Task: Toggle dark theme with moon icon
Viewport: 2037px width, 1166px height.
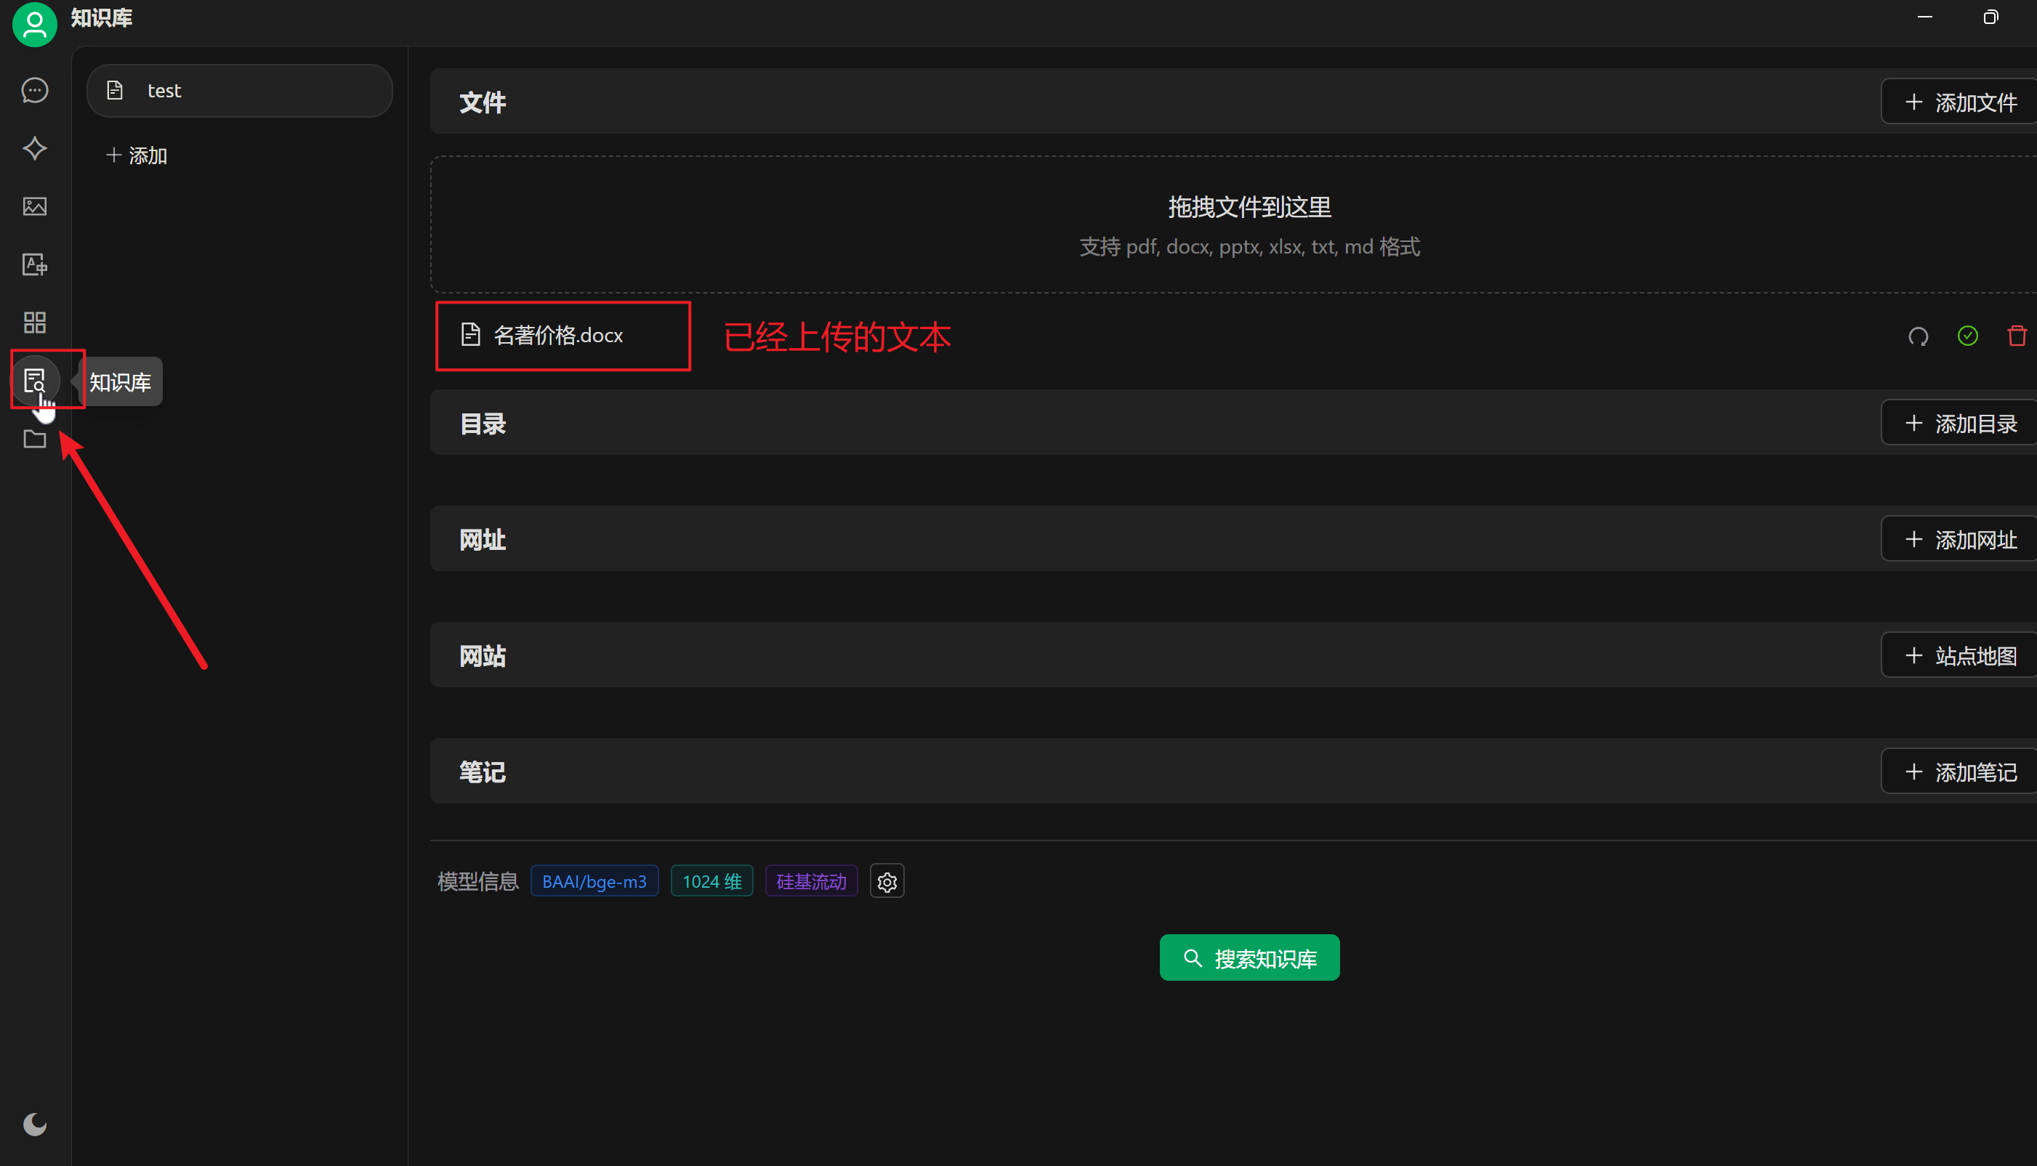Action: point(34,1125)
